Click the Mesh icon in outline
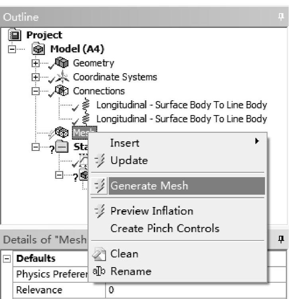The width and height of the screenshot is (289, 299). [62, 133]
